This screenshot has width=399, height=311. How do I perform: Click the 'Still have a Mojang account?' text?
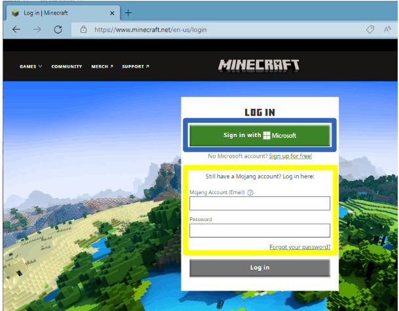coord(243,176)
